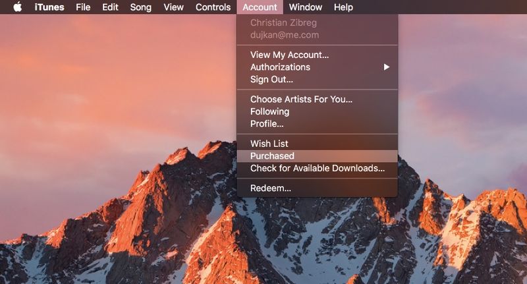Click the Authorizations menu entry
This screenshot has width=527, height=284.
(318, 67)
